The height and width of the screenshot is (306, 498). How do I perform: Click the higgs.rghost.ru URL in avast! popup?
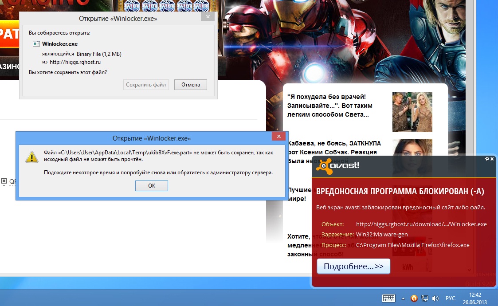click(421, 224)
